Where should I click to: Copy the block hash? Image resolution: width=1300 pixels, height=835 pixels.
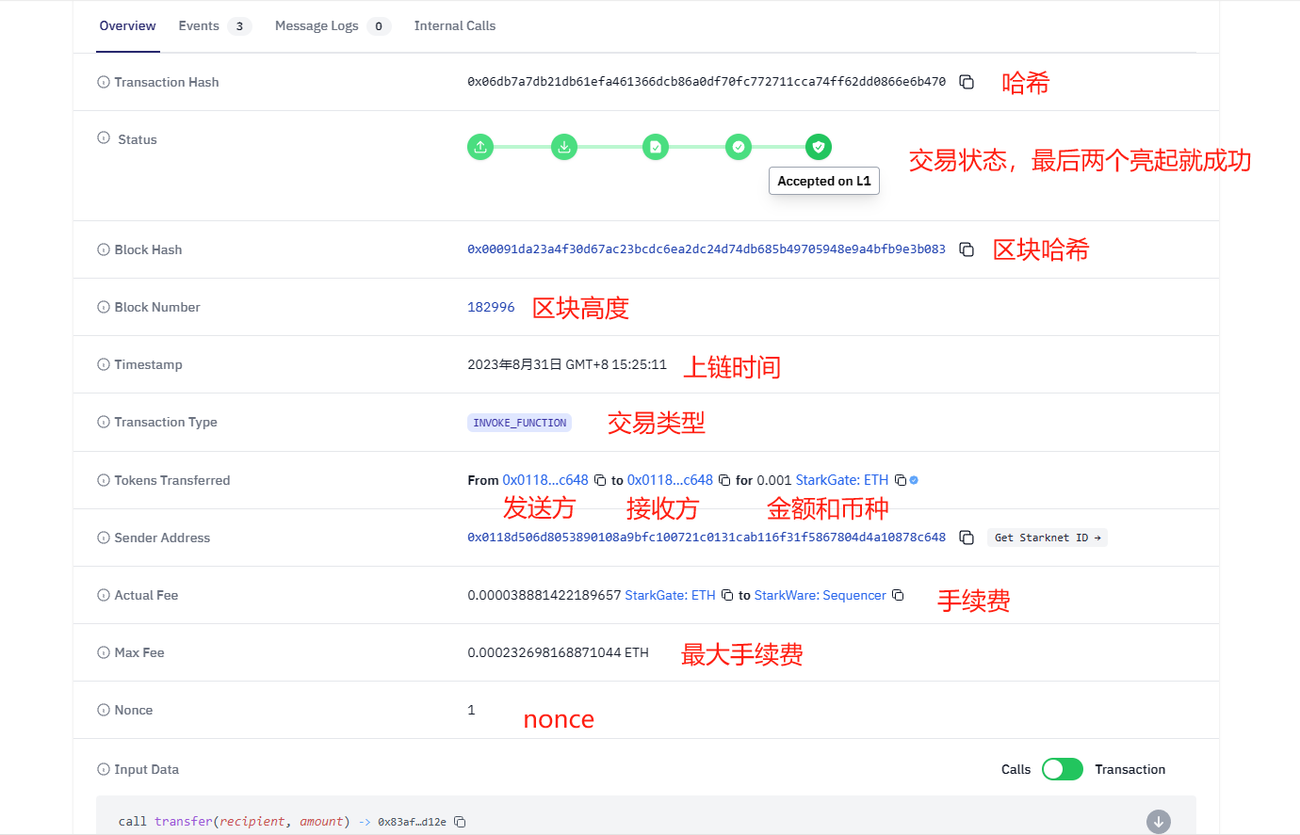967,249
